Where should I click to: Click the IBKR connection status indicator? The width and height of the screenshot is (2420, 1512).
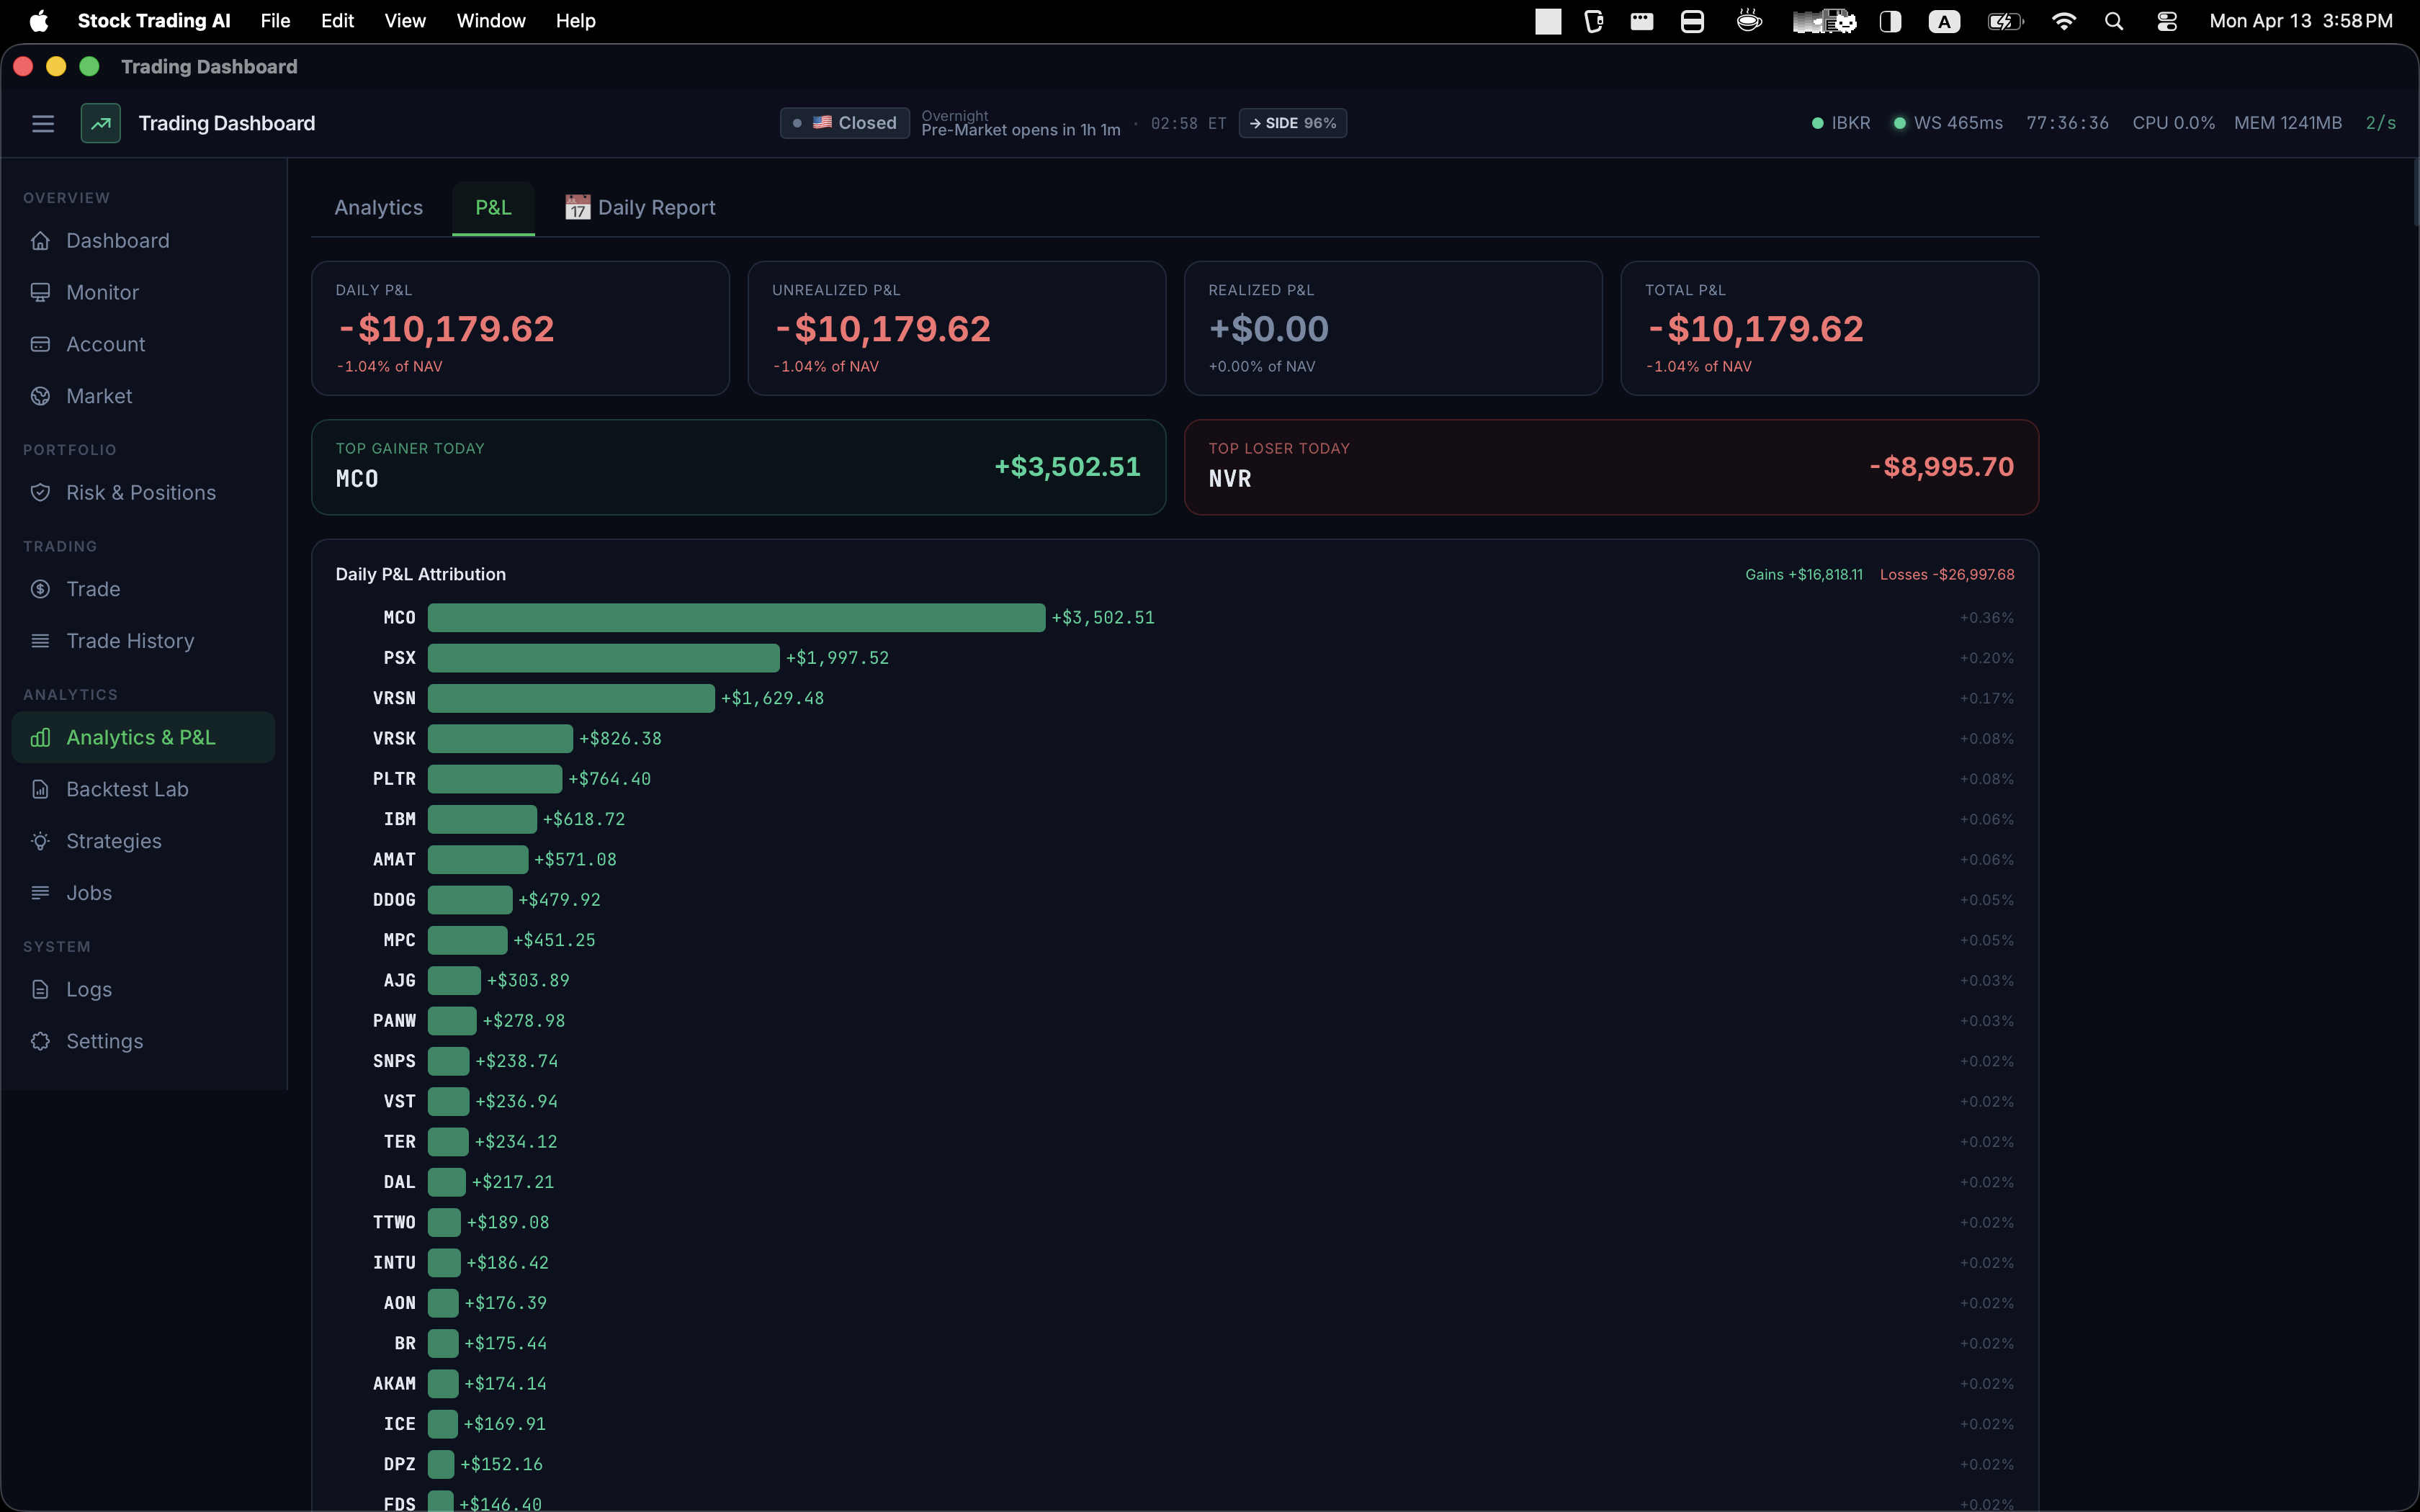tap(1841, 122)
